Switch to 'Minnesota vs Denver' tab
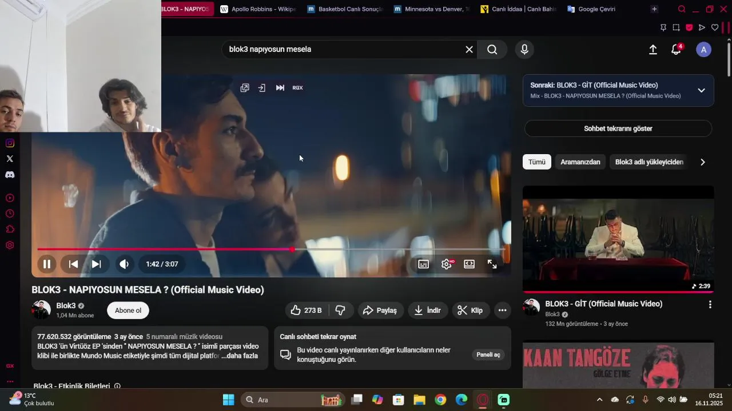The image size is (732, 411). click(432, 9)
